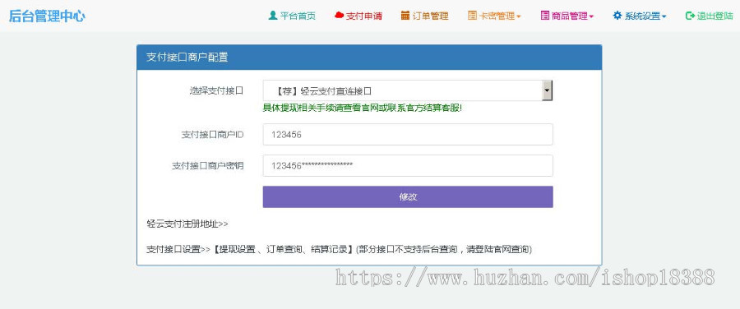
Task: Click the 支付接口商户配置 panel heading
Action: pyautogui.click(x=187, y=58)
